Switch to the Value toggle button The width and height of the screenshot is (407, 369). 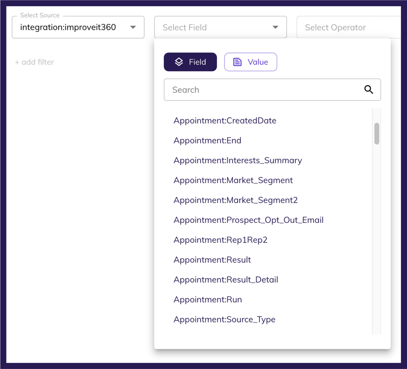251,62
